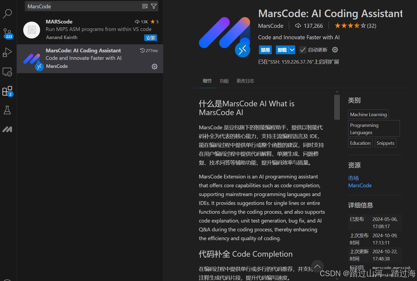The height and width of the screenshot is (281, 417).
Task: Install the MARScode MIPS extension
Action: [151, 38]
